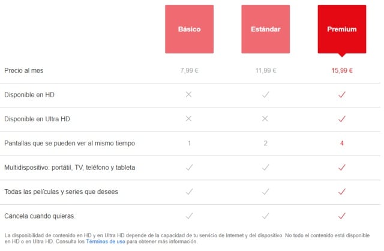Viewport: 384px width, 251px height.
Task: Click the Básico X in Disponible en HD row
Action: pyautogui.click(x=189, y=95)
